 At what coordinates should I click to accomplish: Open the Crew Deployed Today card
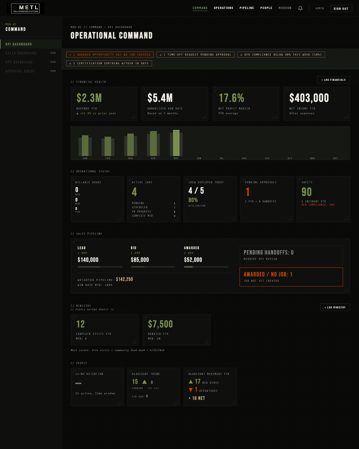(210, 199)
